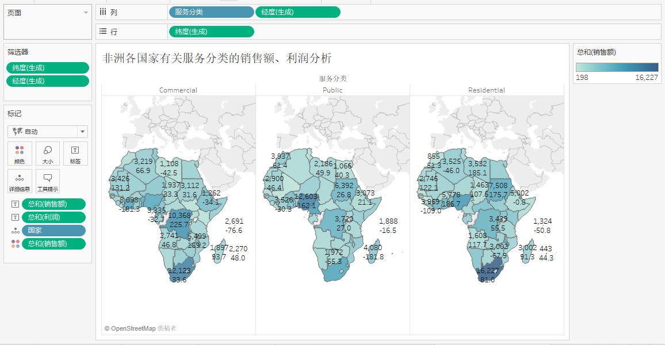The width and height of the screenshot is (665, 345).
Task: Select 经度(生成) pill in the Filters card
Action: [x=48, y=81]
